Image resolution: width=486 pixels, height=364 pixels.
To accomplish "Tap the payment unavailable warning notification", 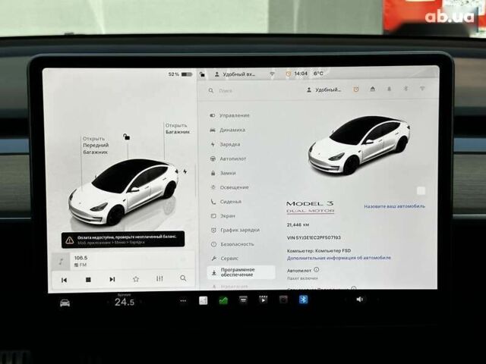I will [x=123, y=240].
